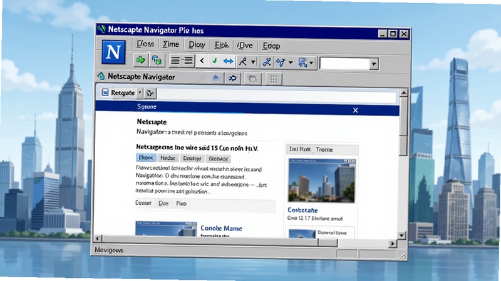The width and height of the screenshot is (501, 281).
Task: Select the Dootoye tab
Action: click(x=192, y=159)
